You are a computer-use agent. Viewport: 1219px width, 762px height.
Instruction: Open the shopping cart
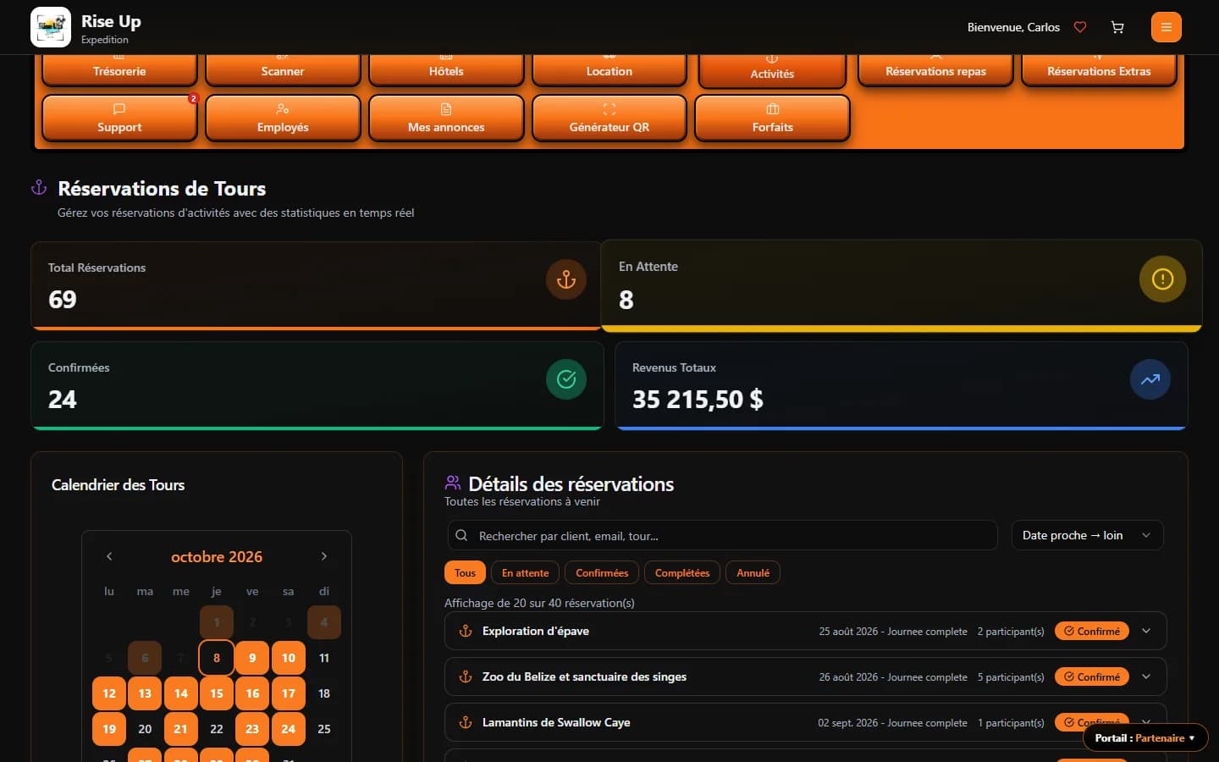point(1117,27)
